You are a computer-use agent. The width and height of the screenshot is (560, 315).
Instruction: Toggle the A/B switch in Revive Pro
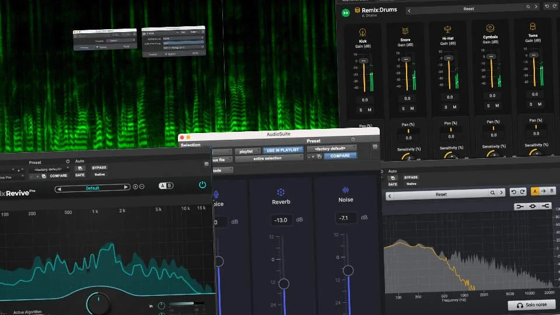(x=166, y=185)
